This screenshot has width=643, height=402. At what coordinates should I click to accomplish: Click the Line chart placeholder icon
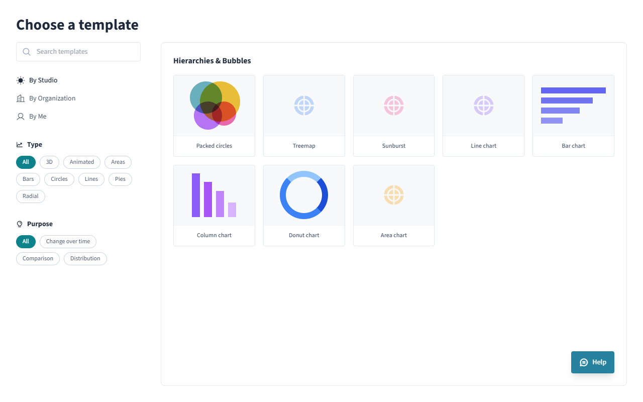point(483,106)
